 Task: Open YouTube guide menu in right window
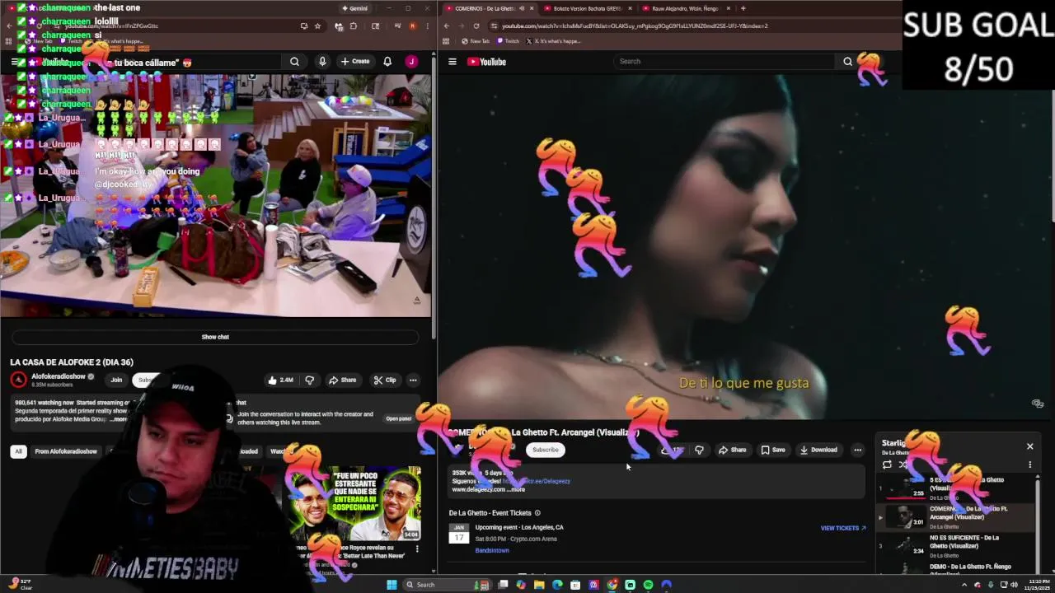click(x=452, y=62)
